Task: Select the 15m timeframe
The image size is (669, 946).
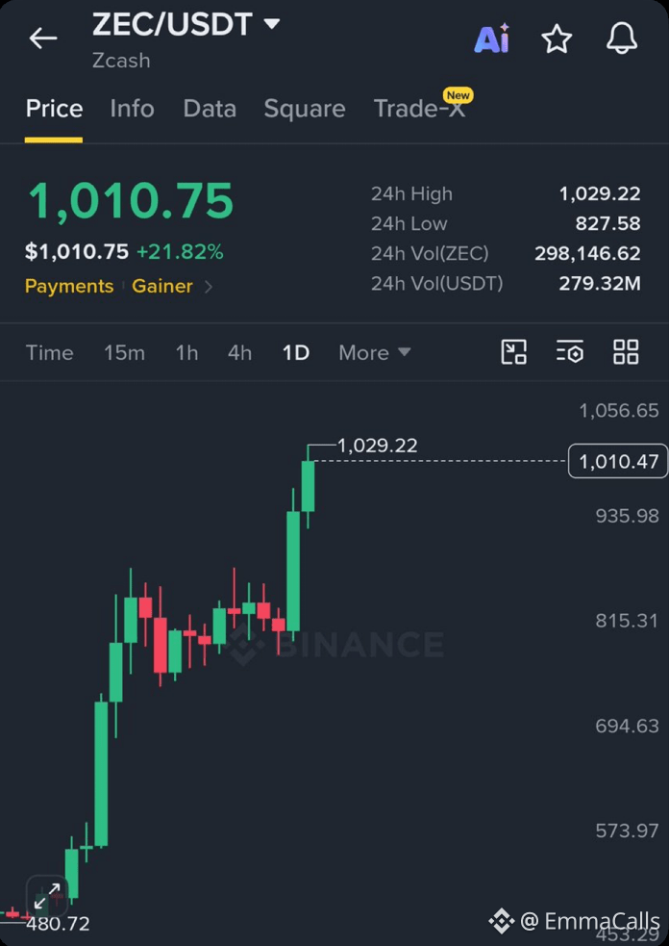Action: point(124,352)
